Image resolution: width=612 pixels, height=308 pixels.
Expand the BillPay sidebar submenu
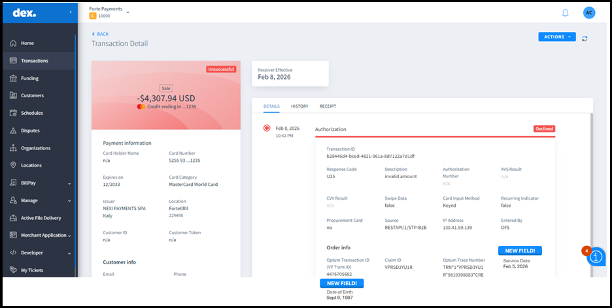tap(69, 183)
